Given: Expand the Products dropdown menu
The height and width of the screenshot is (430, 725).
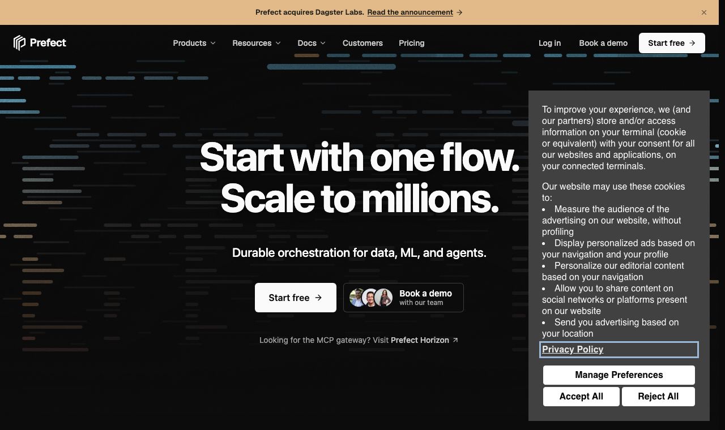Looking at the screenshot, I should 194,43.
